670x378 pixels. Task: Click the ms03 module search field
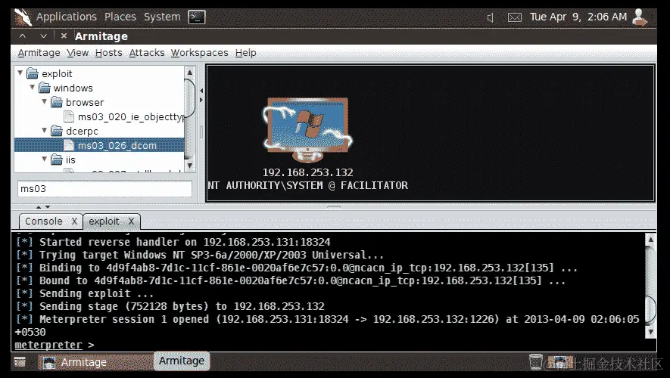104,188
